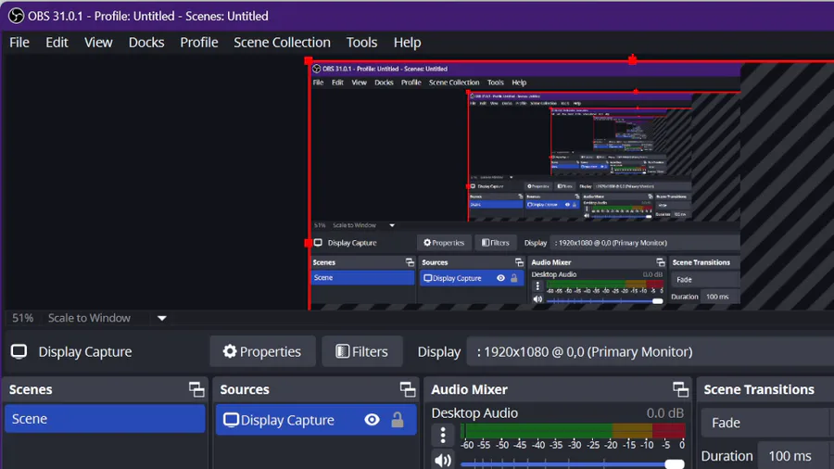Screen dimensions: 834x469
Task: Open the Fade transition dropdown
Action: tap(767, 423)
